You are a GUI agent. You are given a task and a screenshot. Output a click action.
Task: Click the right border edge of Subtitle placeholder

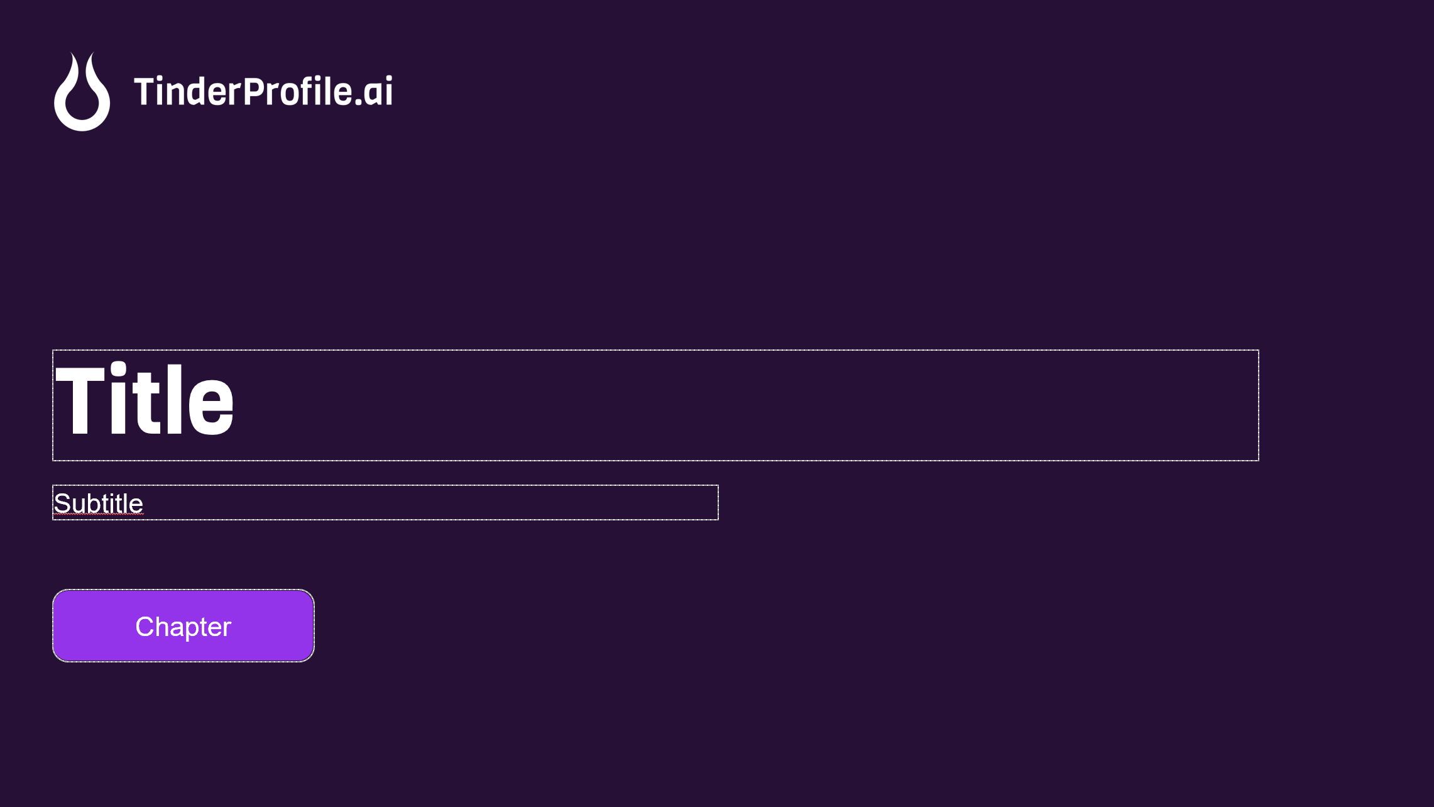coord(718,503)
